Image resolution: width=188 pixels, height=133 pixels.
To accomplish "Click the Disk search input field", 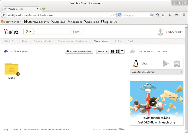I will 52,31.
